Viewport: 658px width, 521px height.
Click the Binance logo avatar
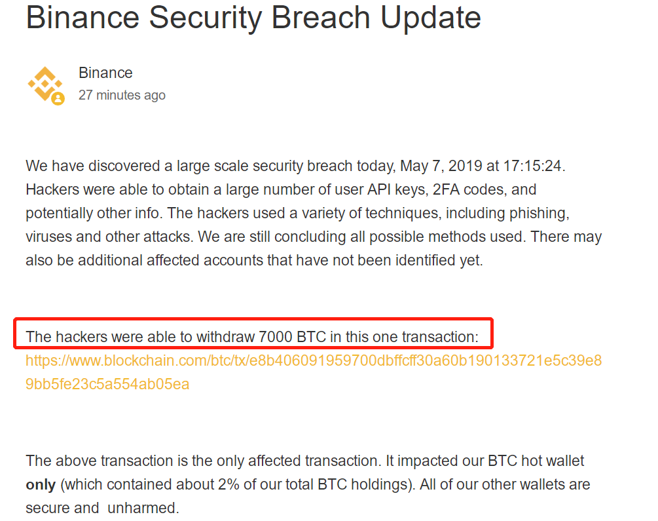pyautogui.click(x=45, y=83)
